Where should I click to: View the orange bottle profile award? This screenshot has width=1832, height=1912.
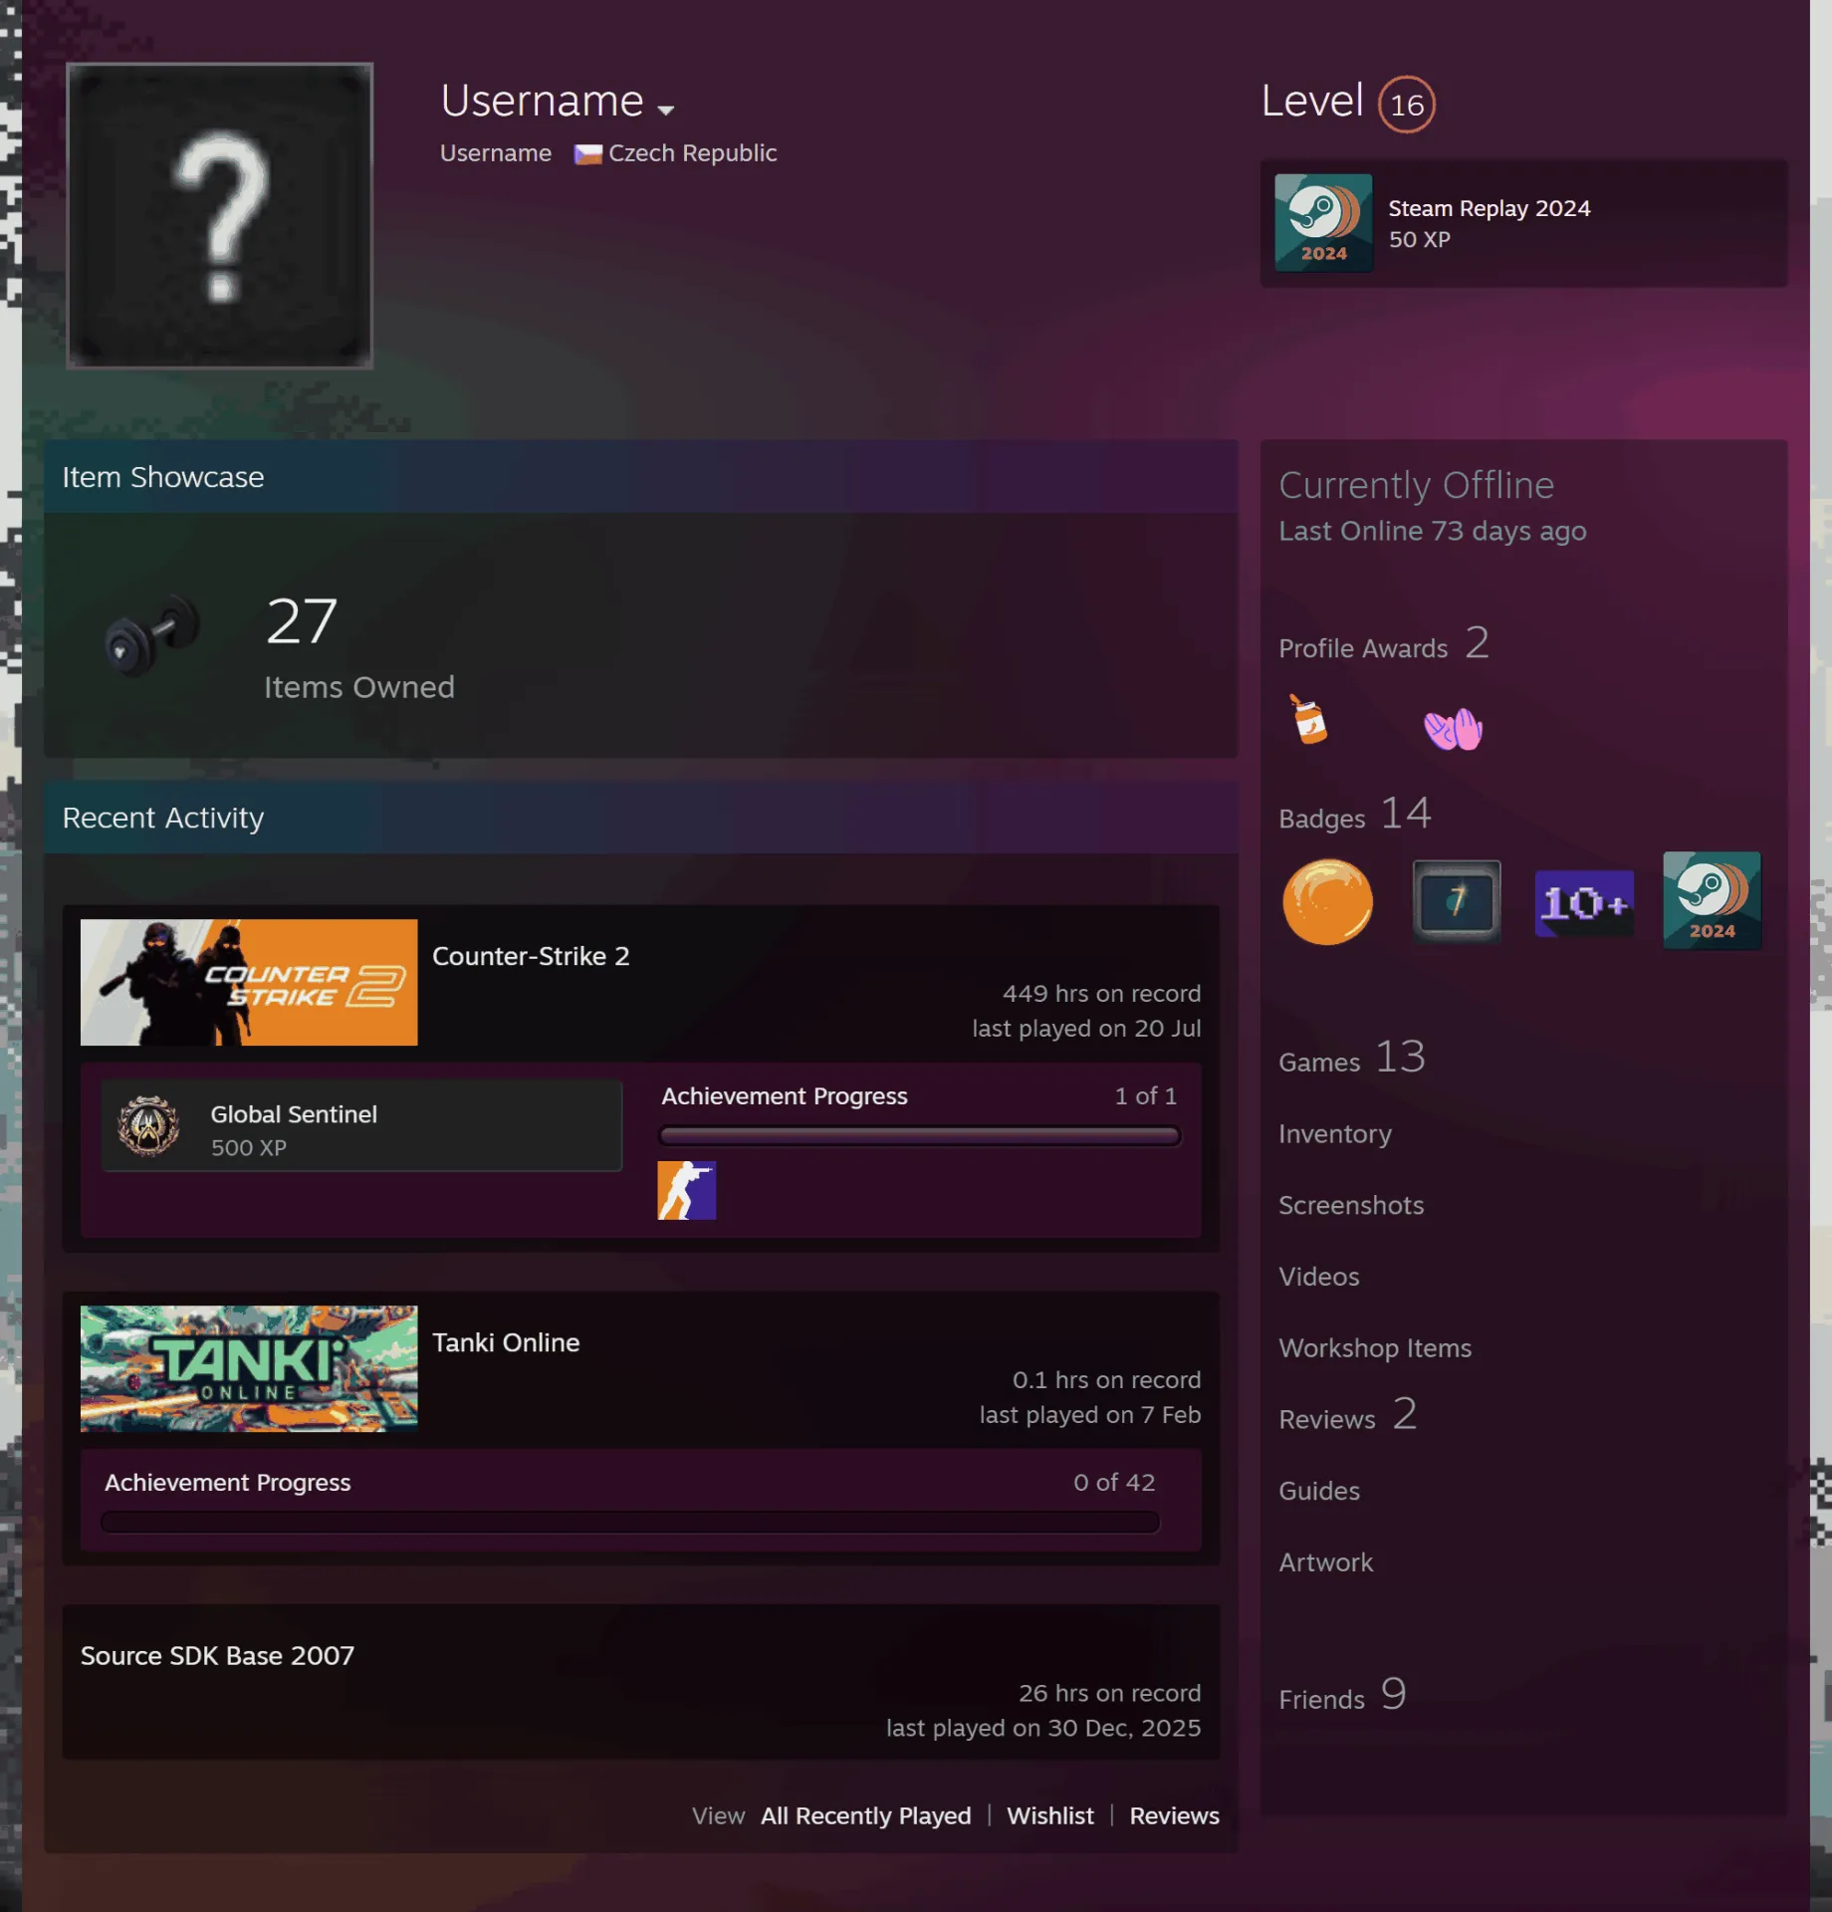tap(1308, 719)
